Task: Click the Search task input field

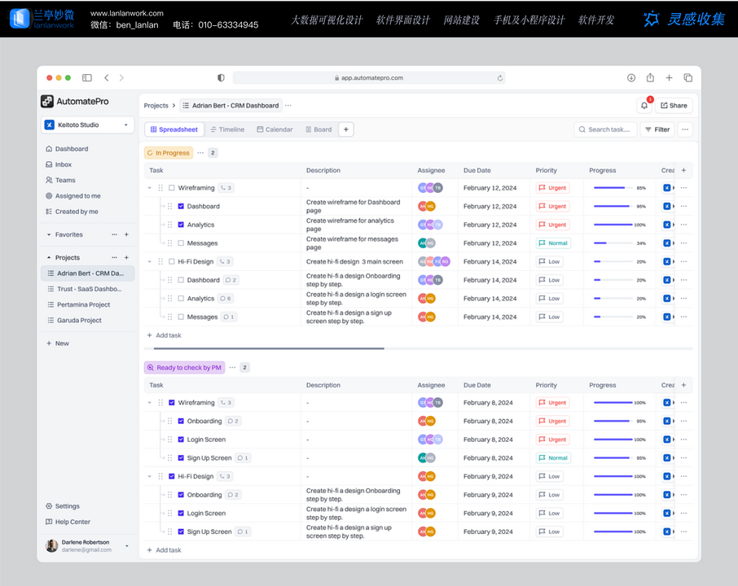Action: [608, 129]
